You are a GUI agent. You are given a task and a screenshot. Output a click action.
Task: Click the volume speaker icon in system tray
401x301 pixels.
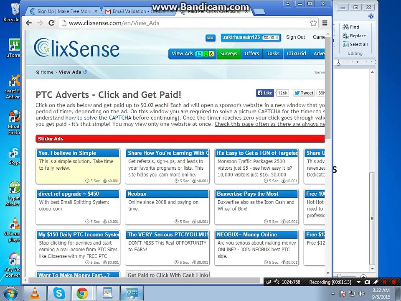[361, 293]
